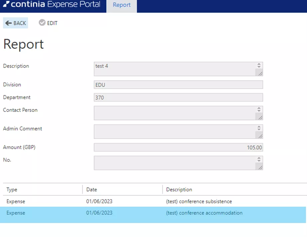This screenshot has width=307, height=237.
Task: Select the highlighted conference accommodation row
Action: pos(133,213)
